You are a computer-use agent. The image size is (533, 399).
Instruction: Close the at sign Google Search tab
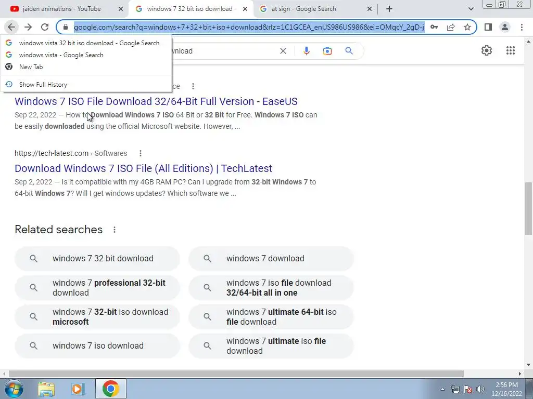(x=370, y=9)
